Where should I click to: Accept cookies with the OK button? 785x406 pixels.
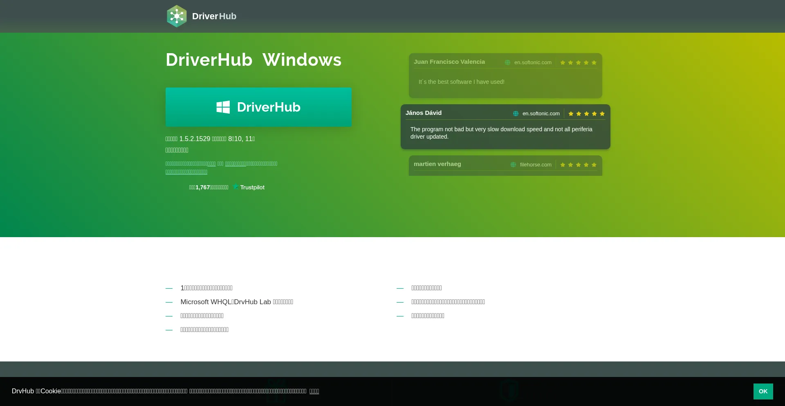coord(763,391)
